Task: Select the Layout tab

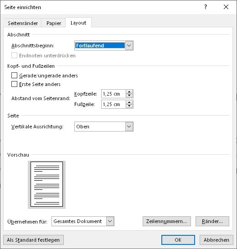Action: point(78,23)
